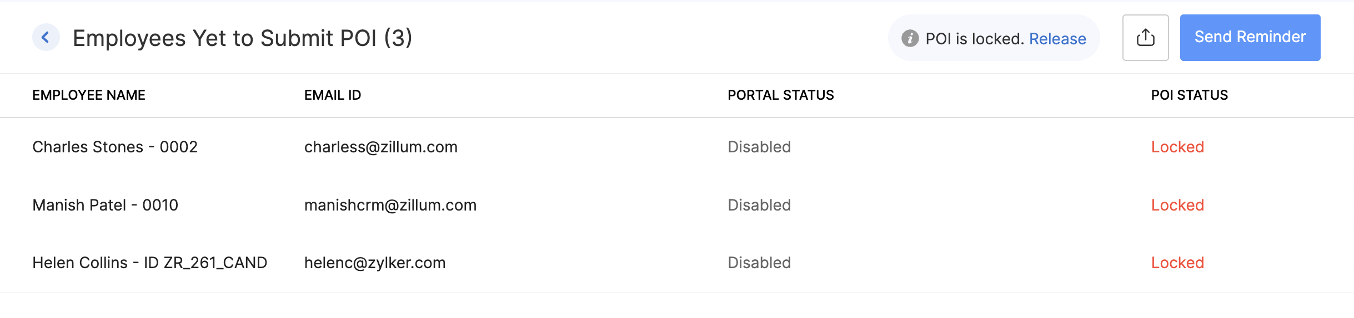
Task: Click Disabled portal status for Charles Stones
Action: pos(759,147)
